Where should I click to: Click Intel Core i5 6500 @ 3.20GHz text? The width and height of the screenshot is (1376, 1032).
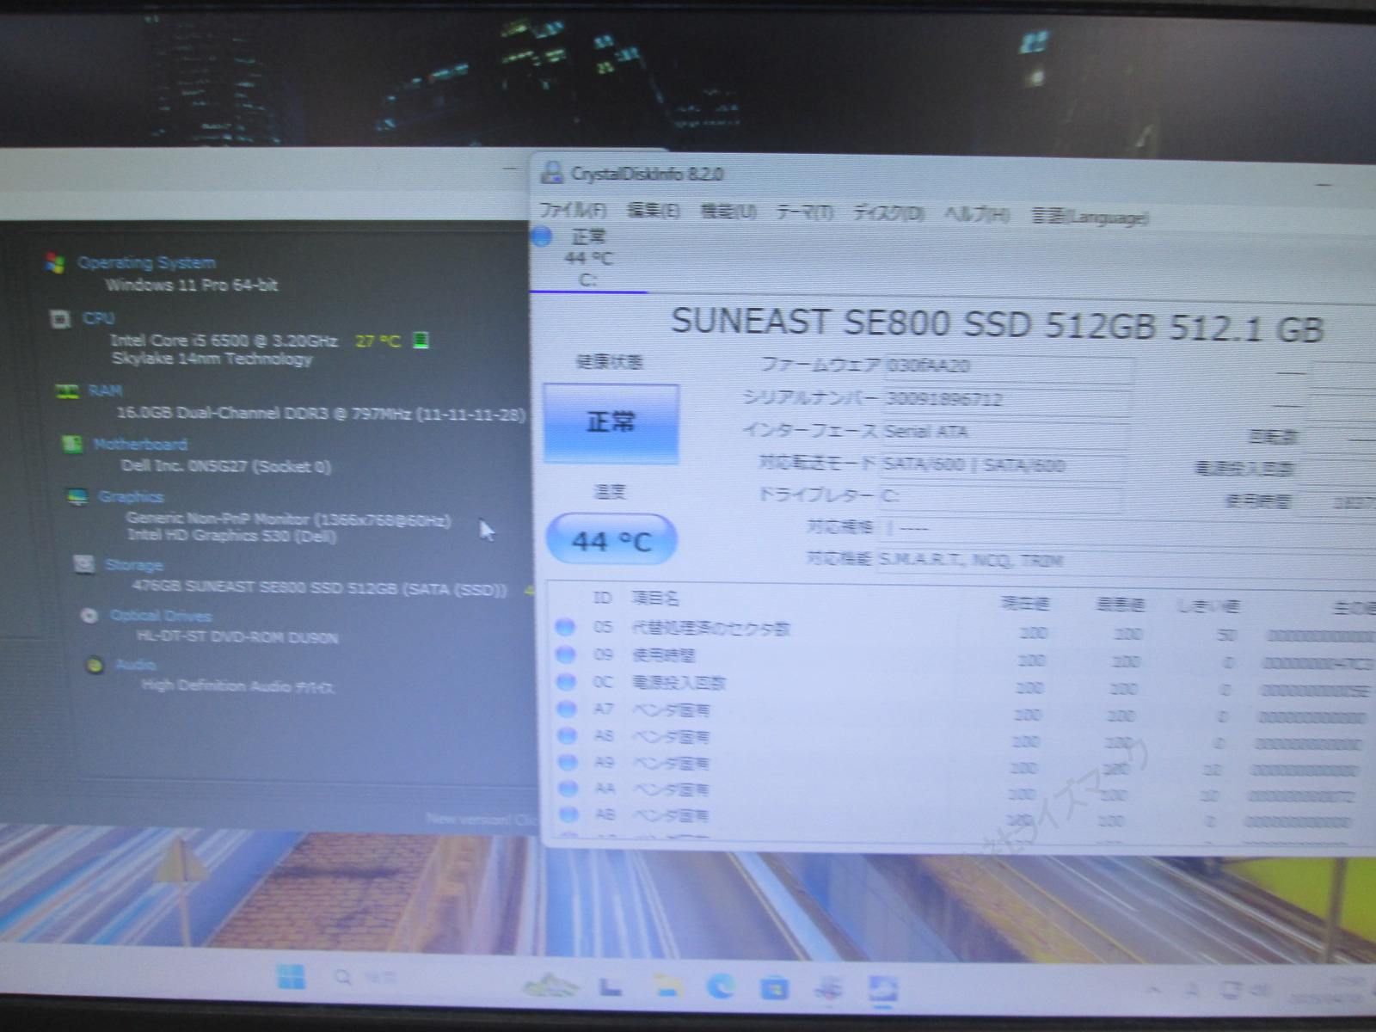coord(224,341)
